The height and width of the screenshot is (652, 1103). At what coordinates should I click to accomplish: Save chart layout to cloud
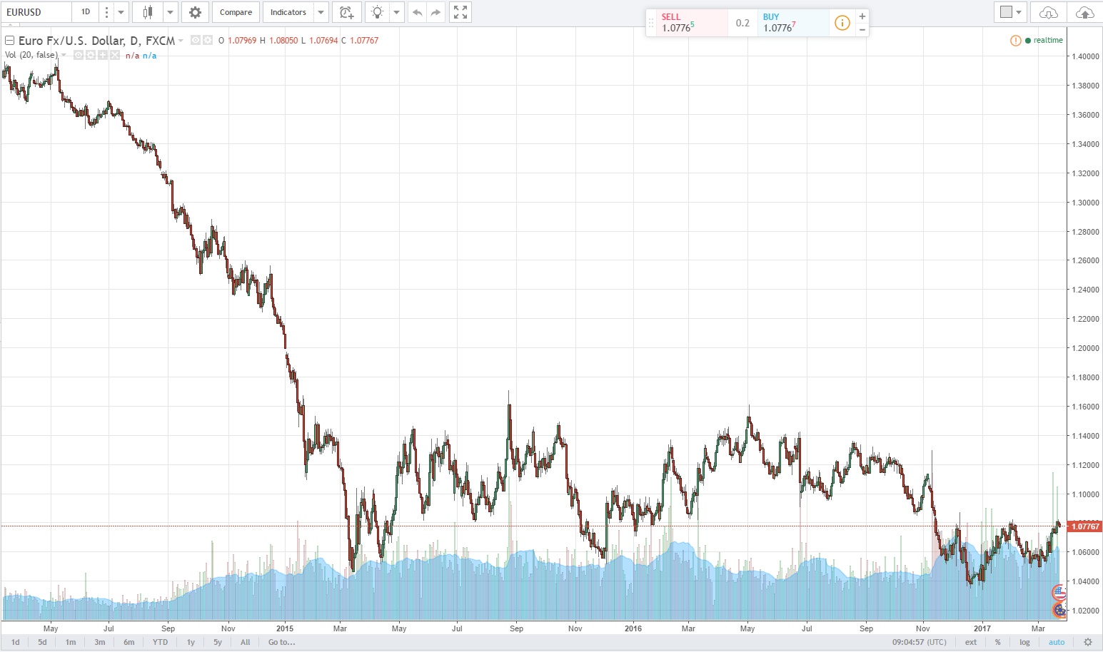(1084, 12)
